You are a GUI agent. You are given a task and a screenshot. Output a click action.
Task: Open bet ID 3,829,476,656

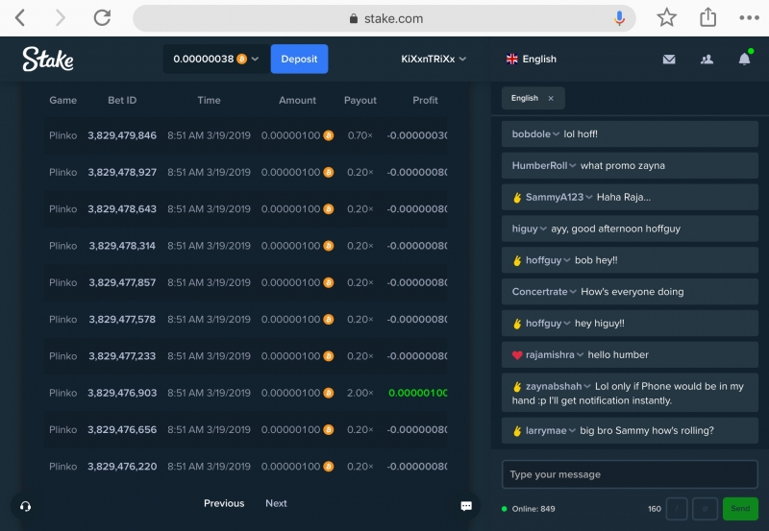122,429
